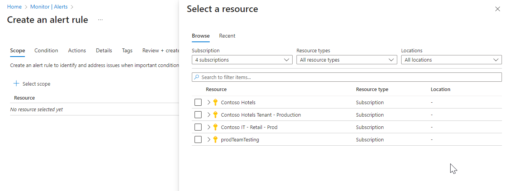Click the key icon beside Contoso Hotels
The image size is (507, 191).
coord(215,102)
